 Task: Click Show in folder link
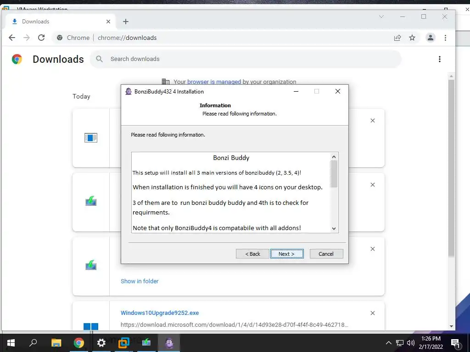pyautogui.click(x=140, y=281)
